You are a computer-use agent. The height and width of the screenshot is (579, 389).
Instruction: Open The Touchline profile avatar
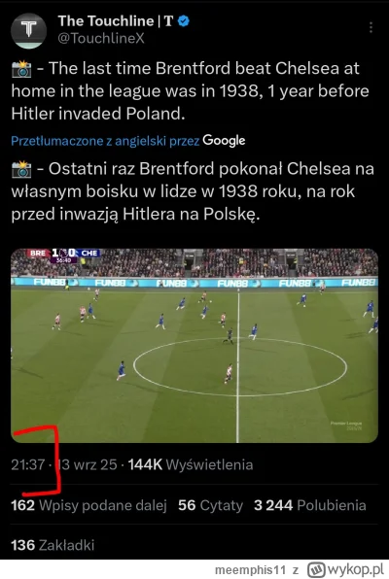(x=29, y=31)
